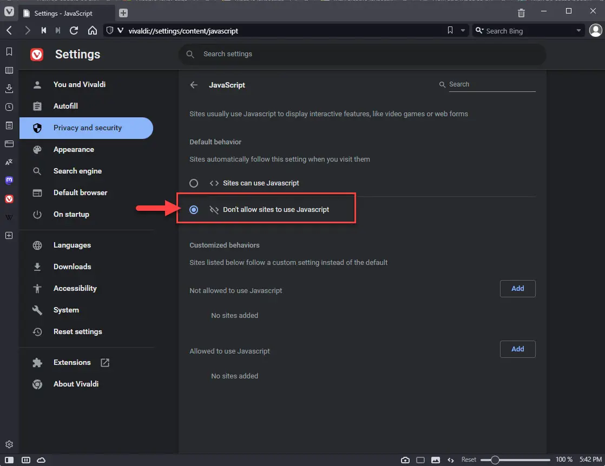Open the Wikipedia web panel
Viewport: 605px width, 466px height.
(x=9, y=217)
